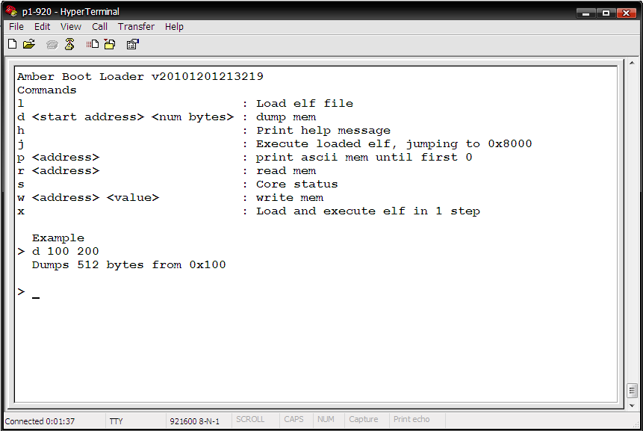
Task: Open the Transfer menu
Action: (x=136, y=26)
